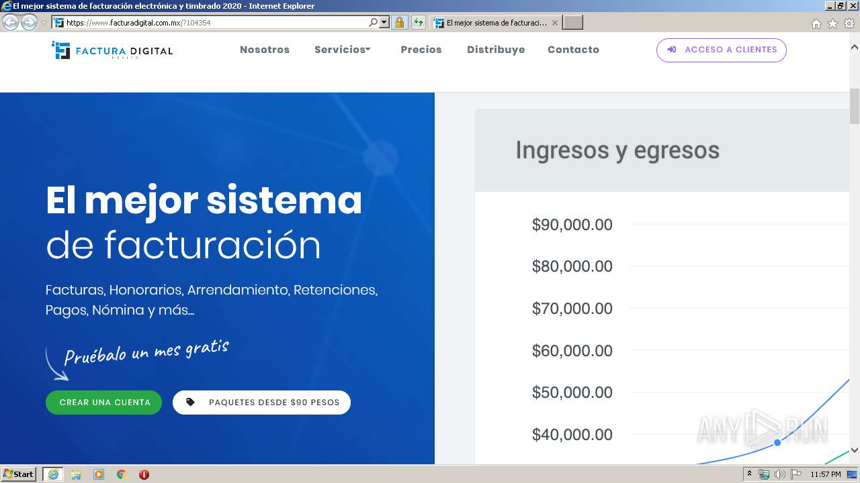Open the Distribuye menu item
This screenshot has width=860, height=483.
pos(496,50)
